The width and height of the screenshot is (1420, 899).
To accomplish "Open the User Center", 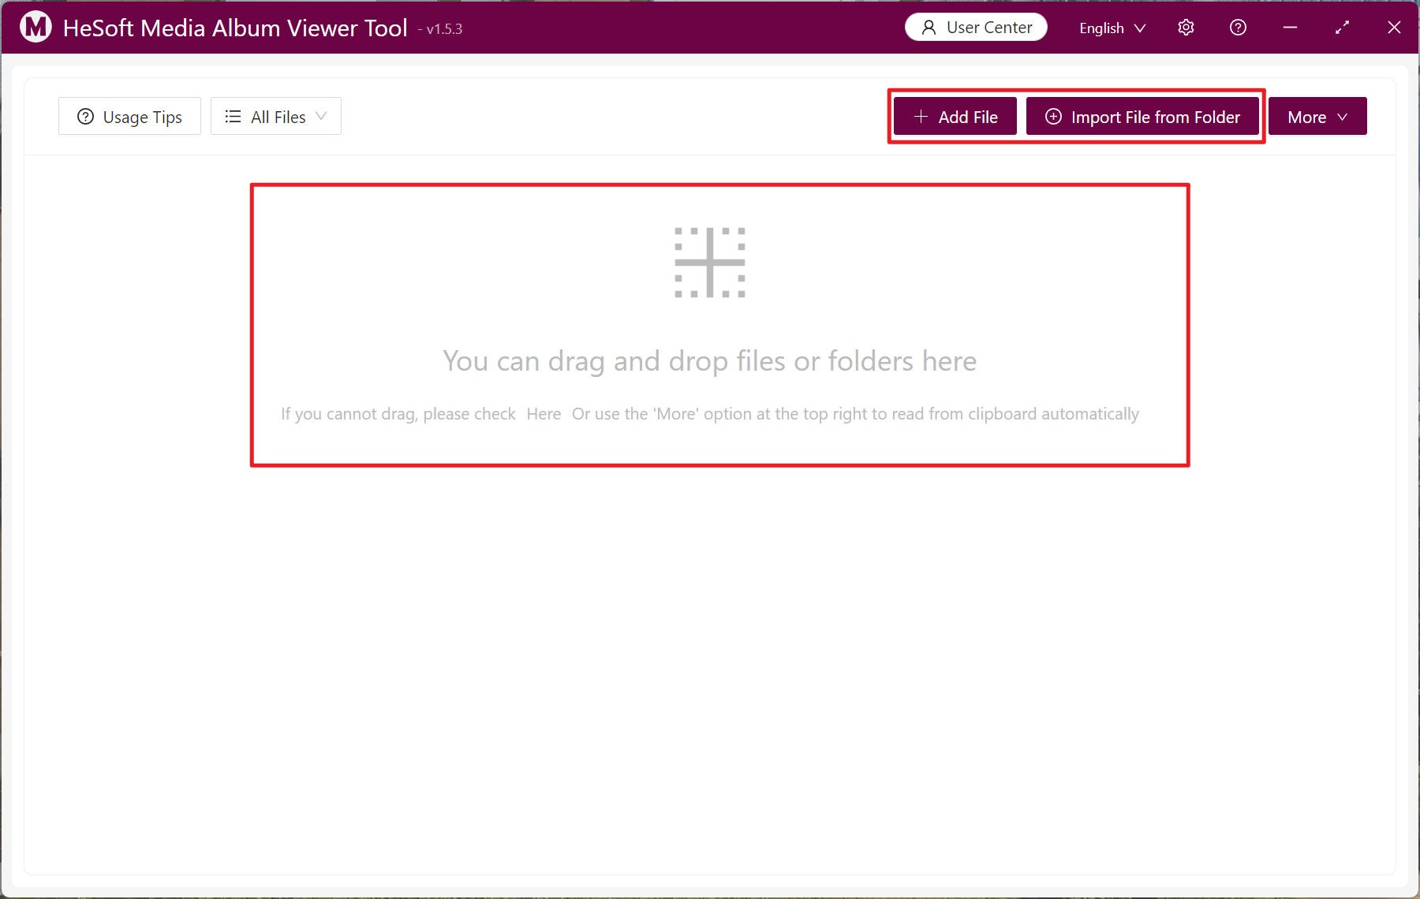I will point(976,28).
